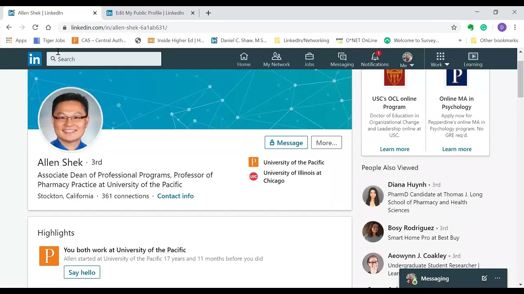Viewport: 524px width, 294px height.
Task: Open the Inside Higher Ed bookmark
Action: [x=176, y=40]
